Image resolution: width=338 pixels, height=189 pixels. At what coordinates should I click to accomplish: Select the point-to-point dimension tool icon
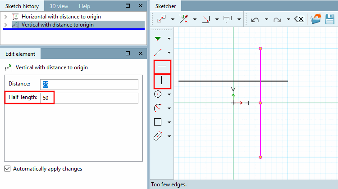[x=161, y=19]
